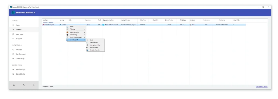Sort by the IP Address column header
278x99 pixels.
click(183, 20)
